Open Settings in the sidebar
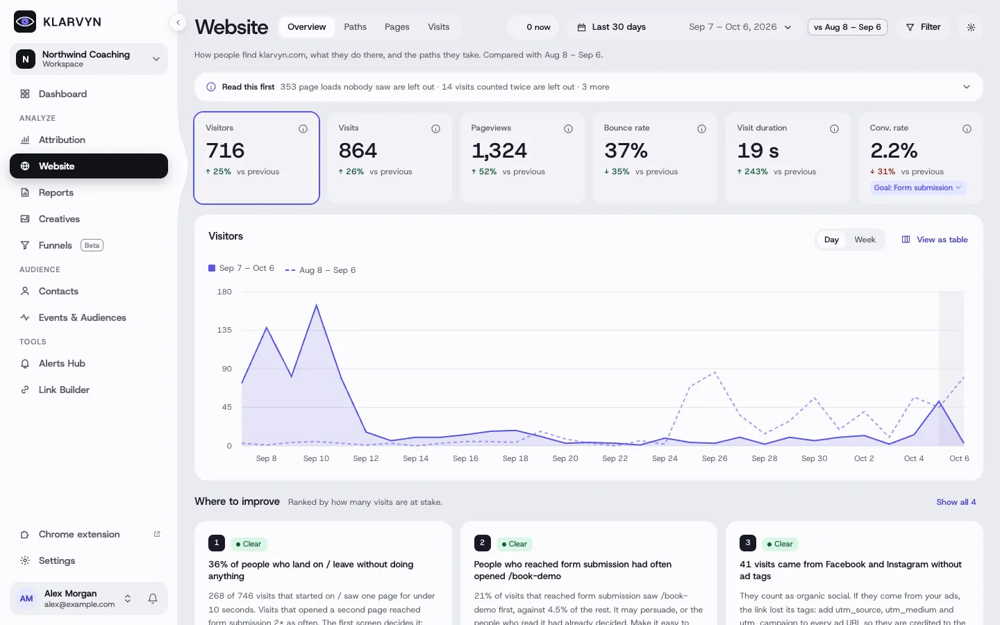 click(89, 560)
